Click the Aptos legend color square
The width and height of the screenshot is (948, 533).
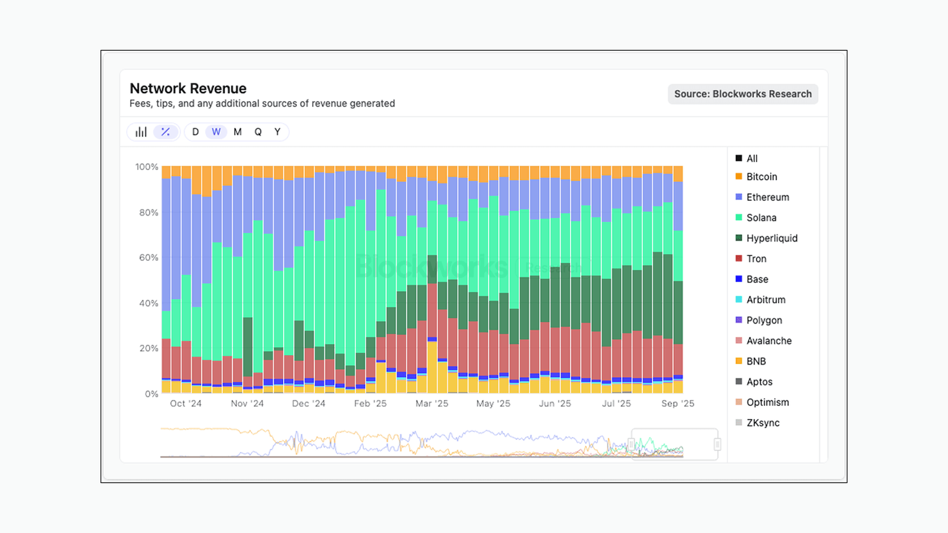point(739,382)
